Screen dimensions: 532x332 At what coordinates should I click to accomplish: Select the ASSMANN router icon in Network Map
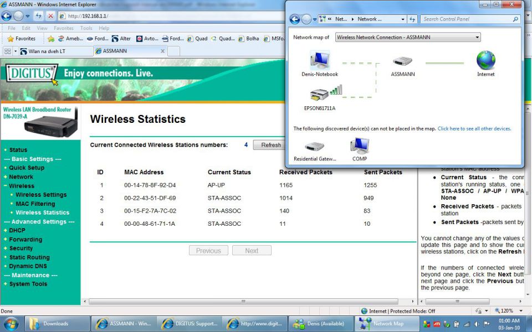(x=402, y=61)
